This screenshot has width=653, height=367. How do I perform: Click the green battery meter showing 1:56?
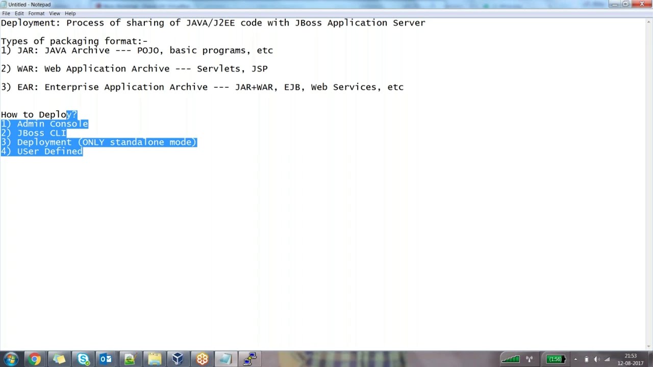pyautogui.click(x=556, y=359)
